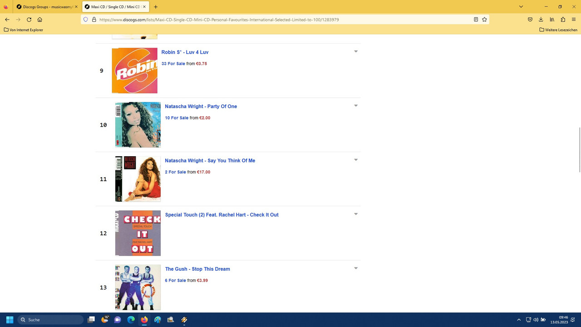Open the Firefox extensions menu
Viewport: 581px width, 327px height.
click(563, 20)
